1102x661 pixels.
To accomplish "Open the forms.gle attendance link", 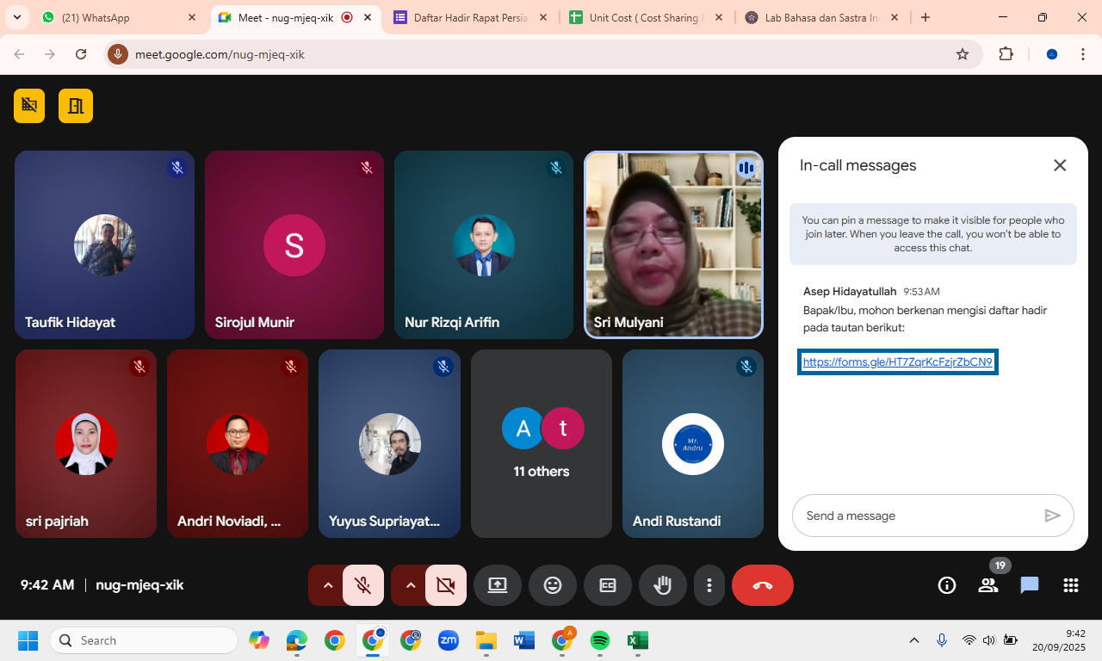I will pyautogui.click(x=897, y=362).
